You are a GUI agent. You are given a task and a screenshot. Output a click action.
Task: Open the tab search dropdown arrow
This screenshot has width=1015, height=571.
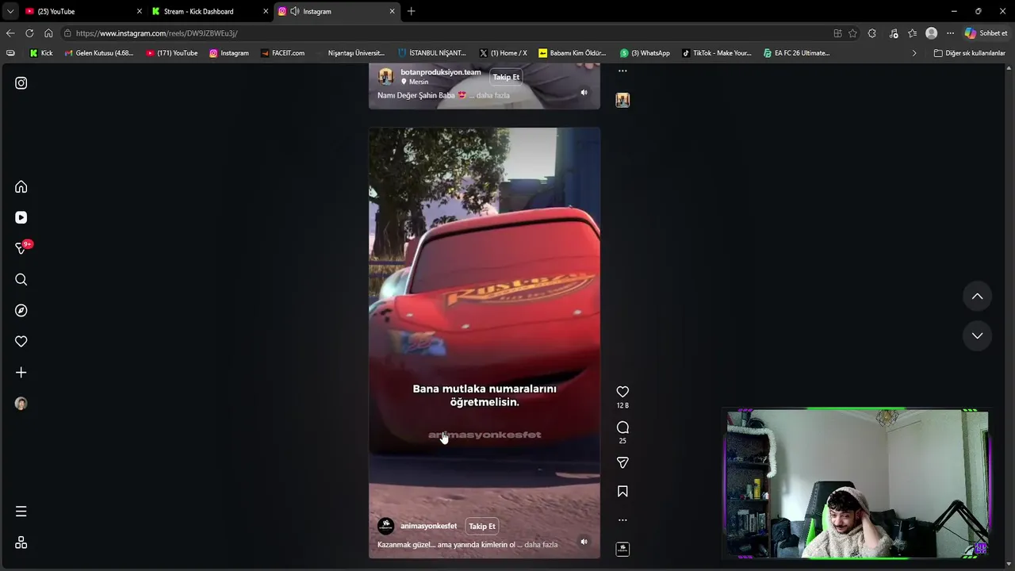point(10,11)
